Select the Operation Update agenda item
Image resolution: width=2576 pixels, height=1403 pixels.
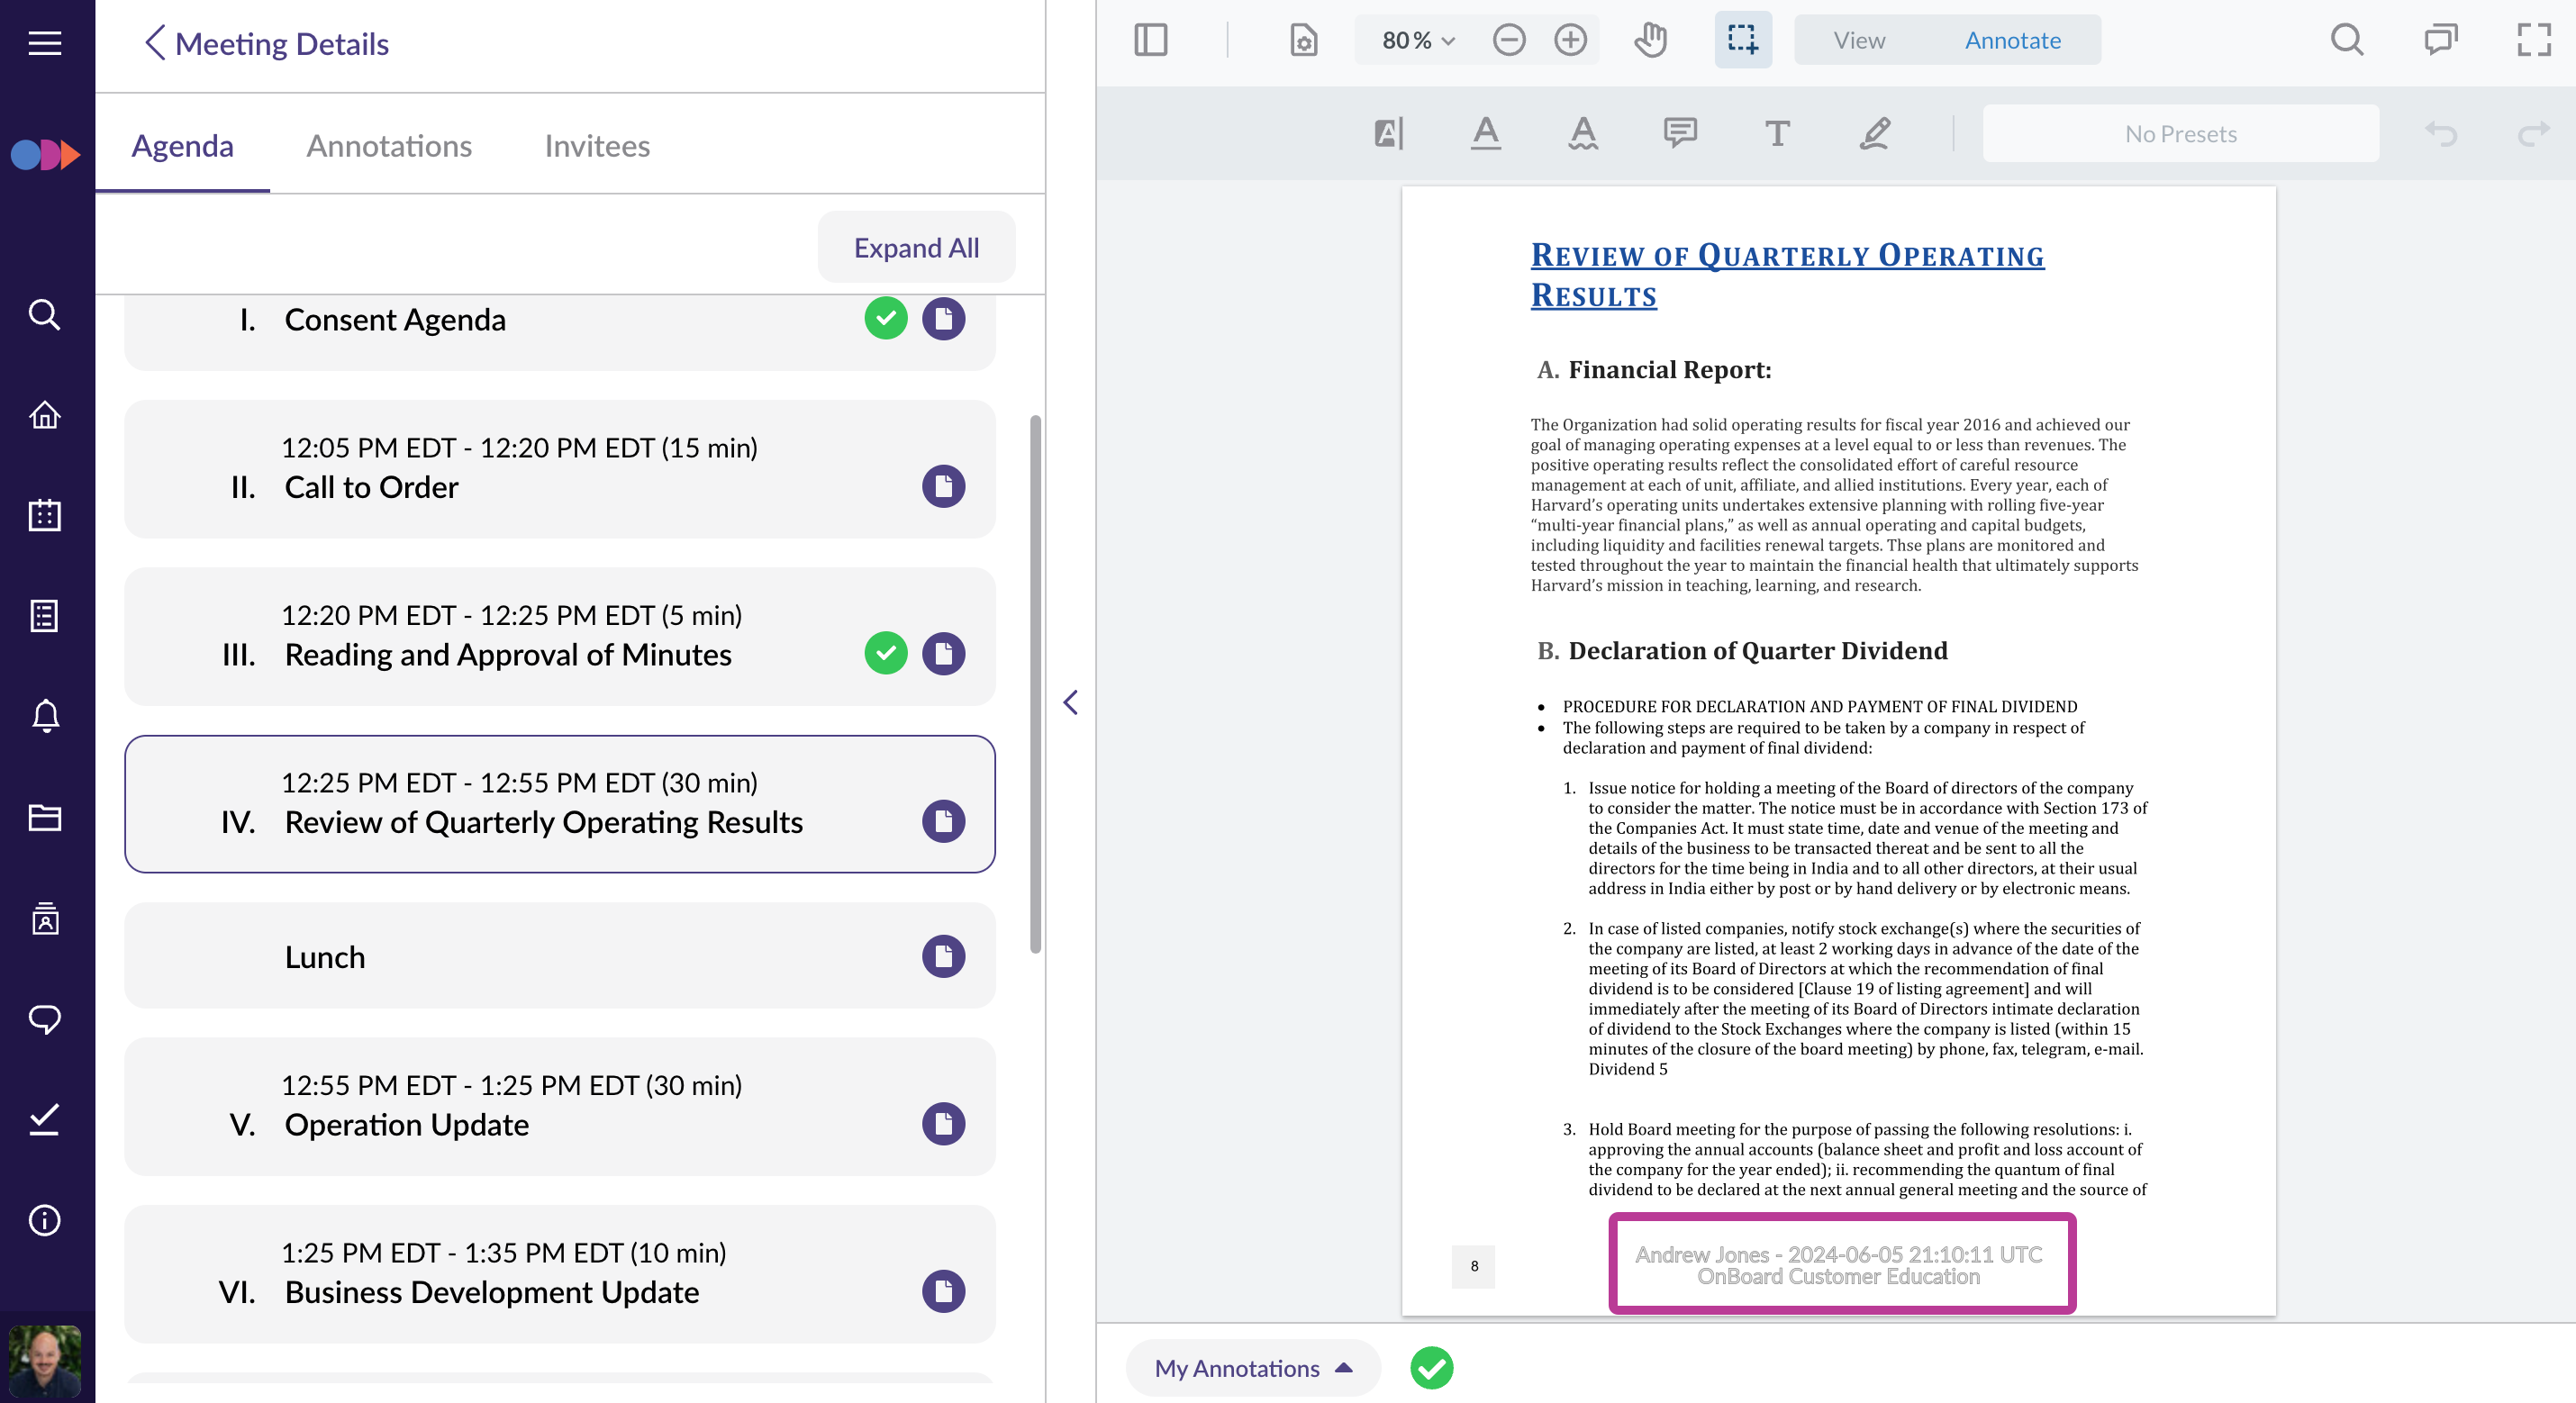[560, 1106]
